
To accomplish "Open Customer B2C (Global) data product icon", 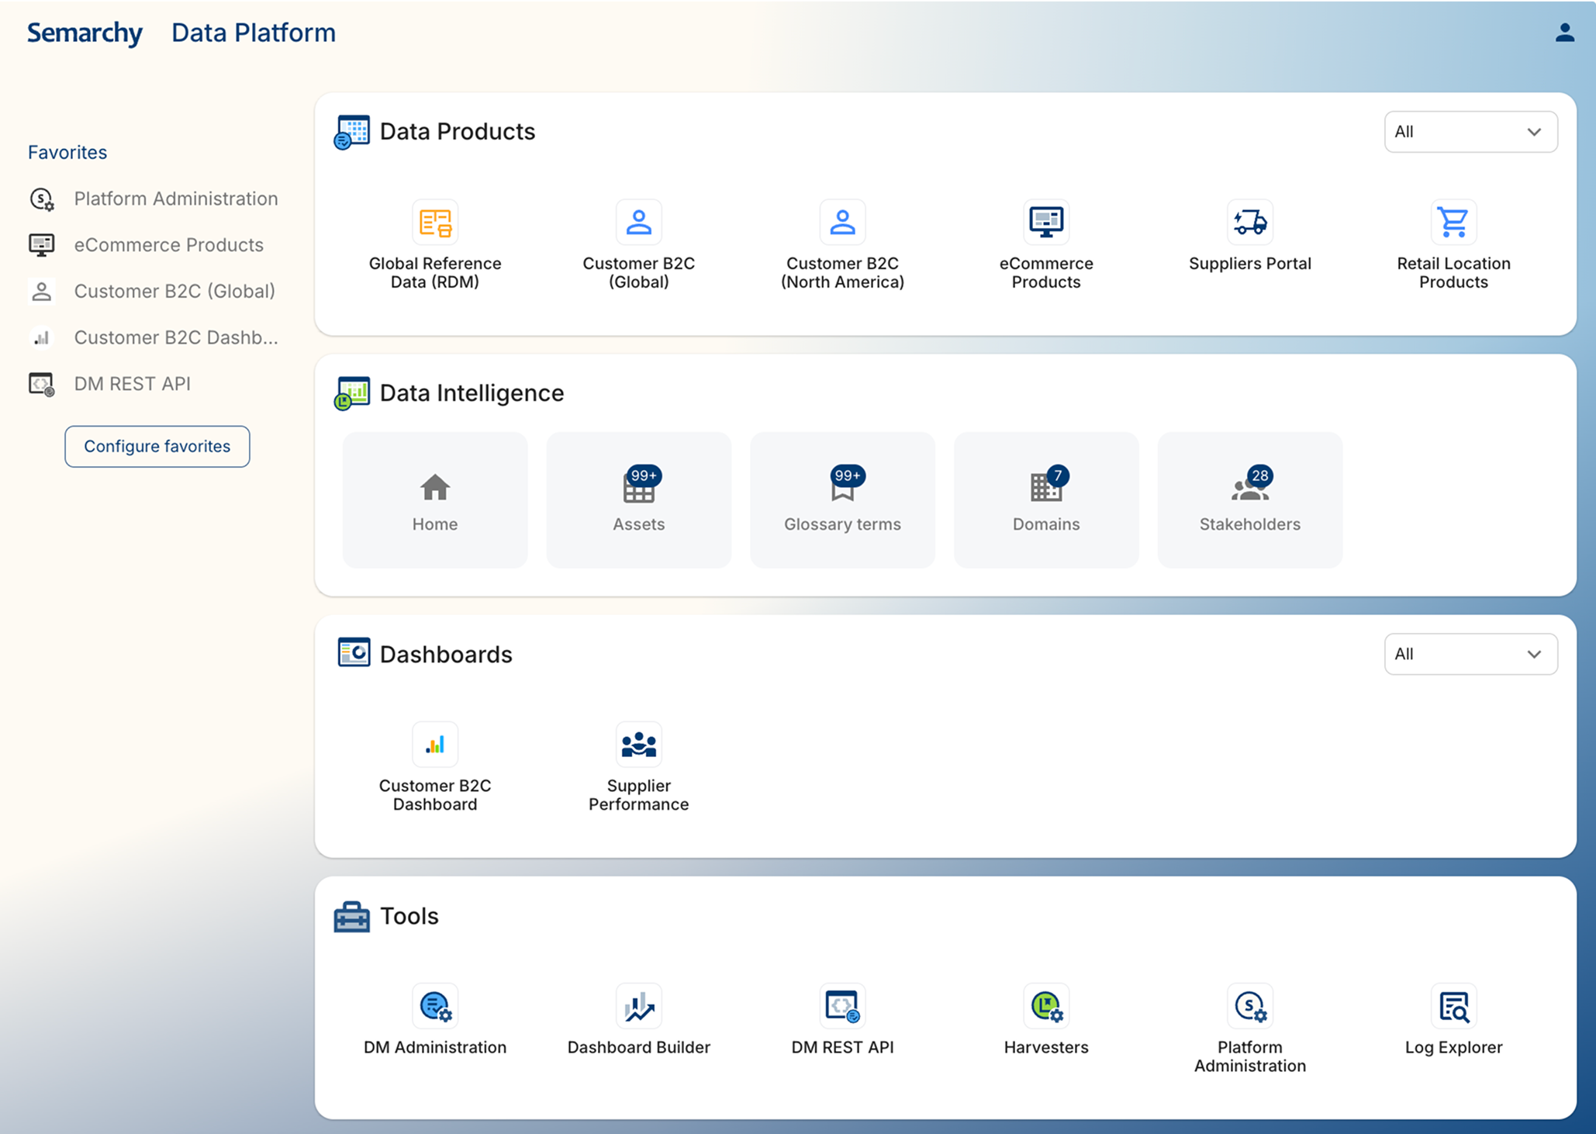I will pyautogui.click(x=638, y=223).
